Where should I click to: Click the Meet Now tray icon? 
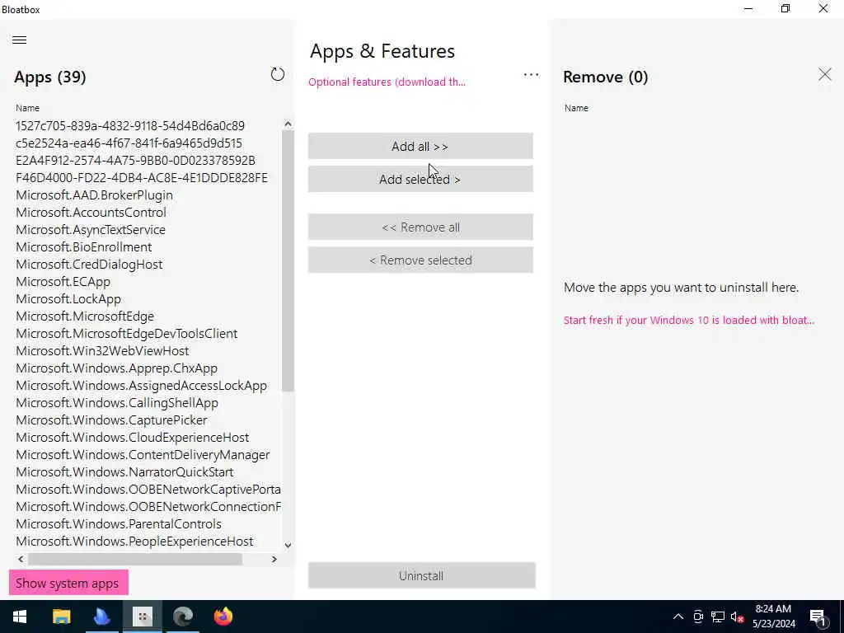698,617
